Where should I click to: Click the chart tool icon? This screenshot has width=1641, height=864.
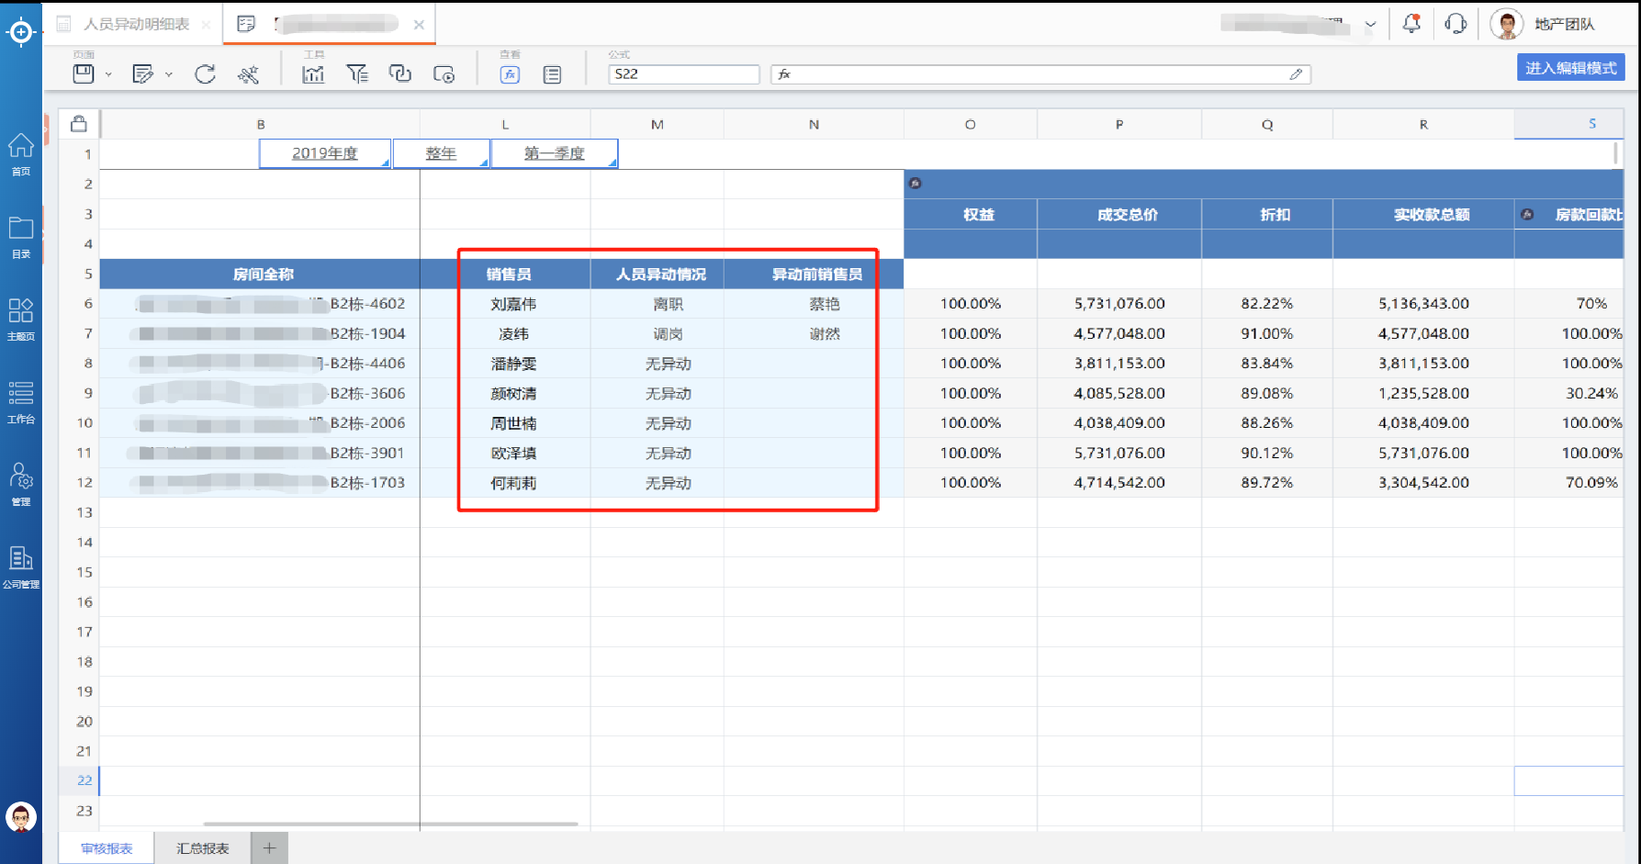[x=313, y=74]
